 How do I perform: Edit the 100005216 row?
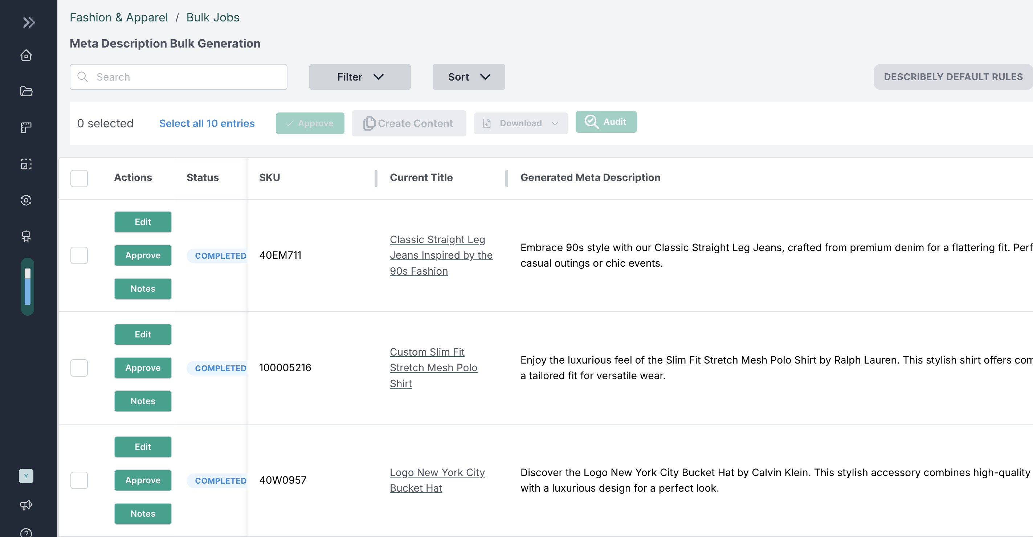point(143,334)
